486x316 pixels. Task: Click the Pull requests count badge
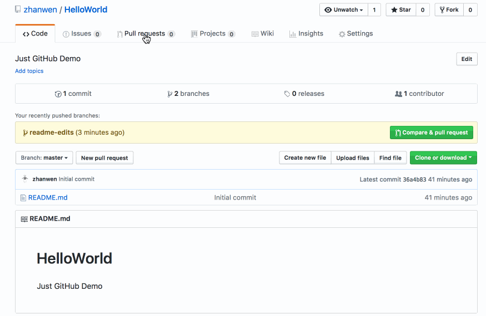(x=171, y=34)
